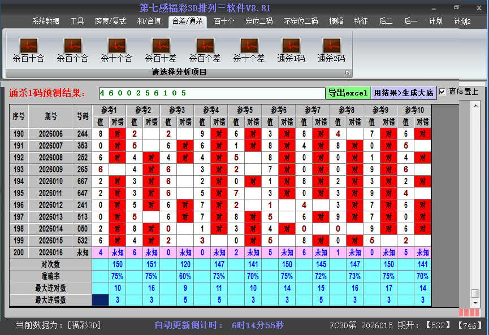Open the 系统数据 menu
Screen dimensions: 489x335
45,21
